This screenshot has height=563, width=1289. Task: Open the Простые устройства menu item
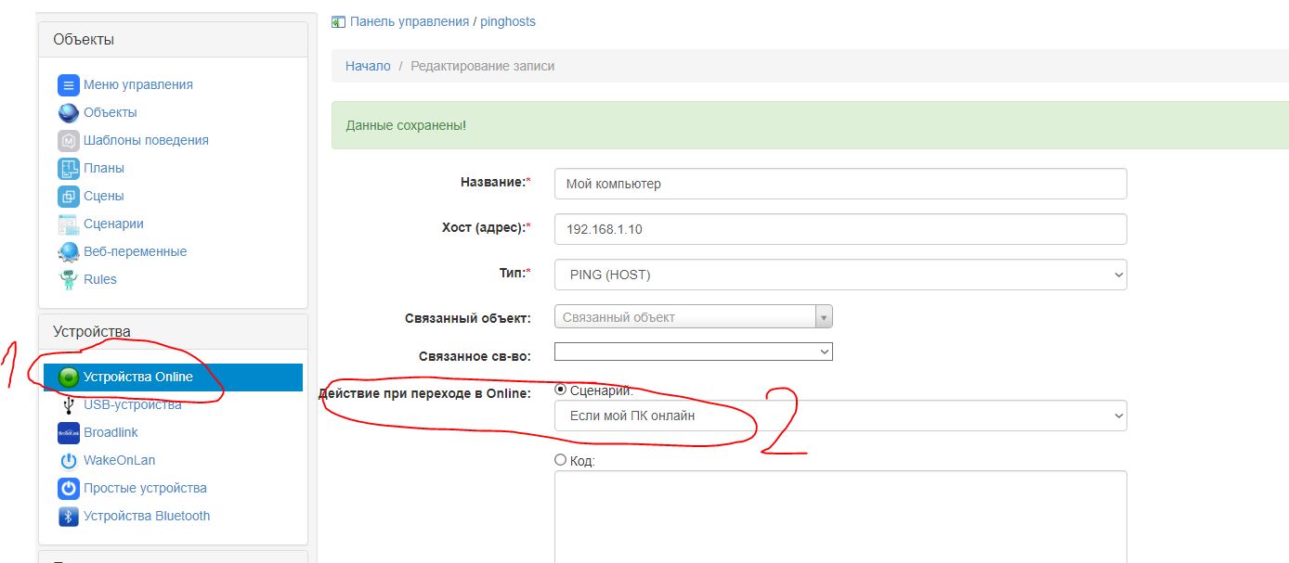[x=145, y=488]
